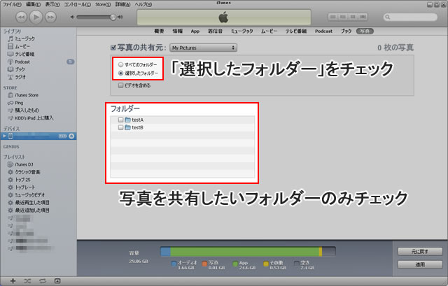
Task: Select the 写真 tab
Action: (365, 31)
